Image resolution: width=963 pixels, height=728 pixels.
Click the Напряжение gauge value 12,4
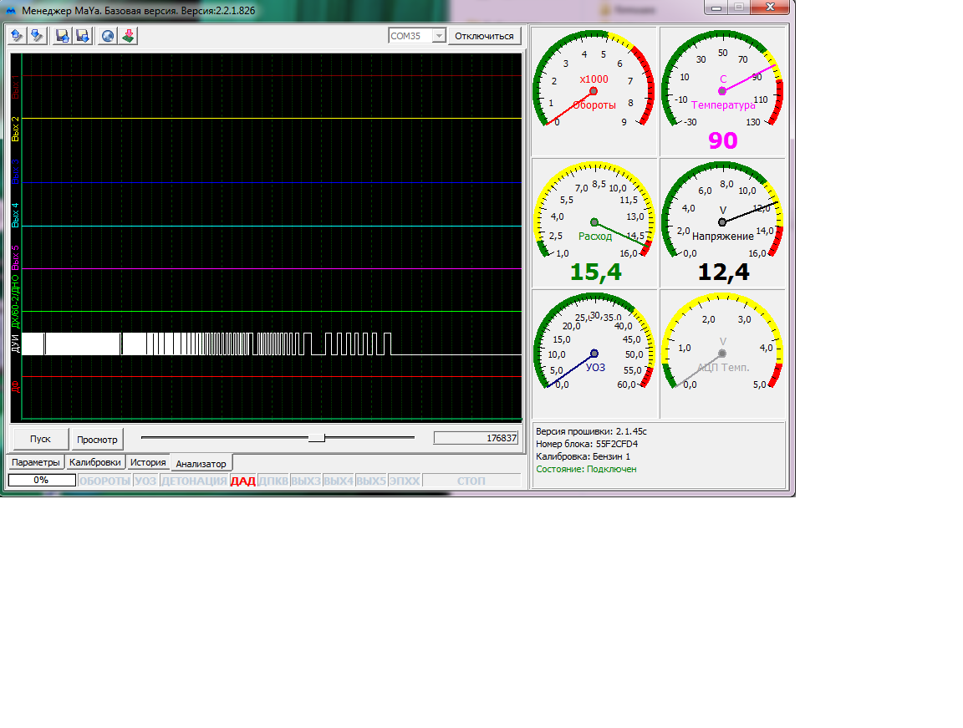(723, 272)
